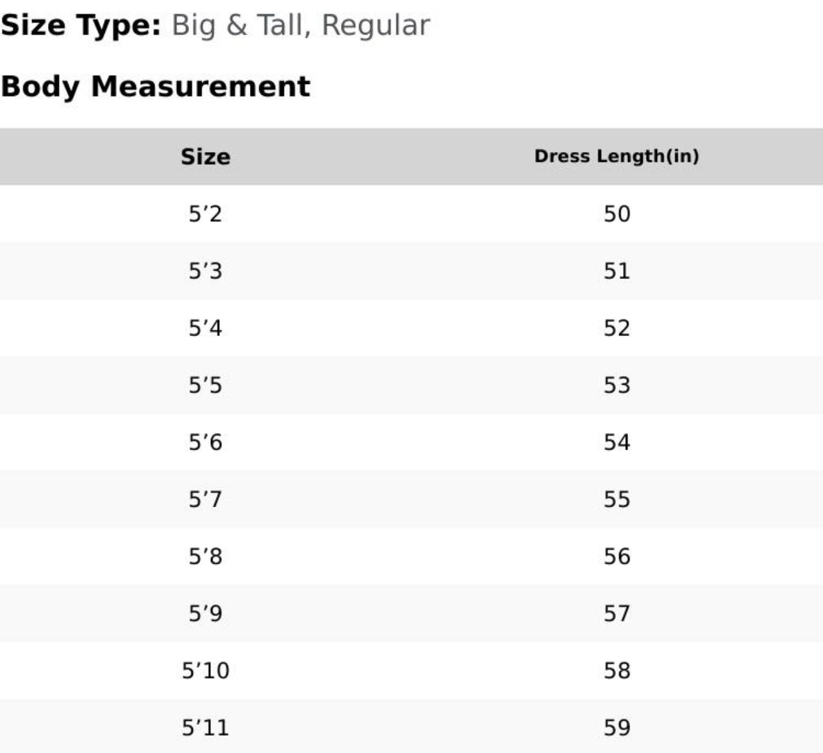Click the 5'3 size row
This screenshot has height=753, width=823.
tap(205, 271)
